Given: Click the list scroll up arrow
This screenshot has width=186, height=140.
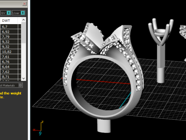Looking at the screenshot, I should (24, 20).
